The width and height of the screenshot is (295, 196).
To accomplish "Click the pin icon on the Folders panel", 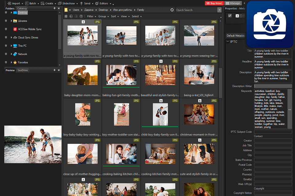I will tap(55, 9).
